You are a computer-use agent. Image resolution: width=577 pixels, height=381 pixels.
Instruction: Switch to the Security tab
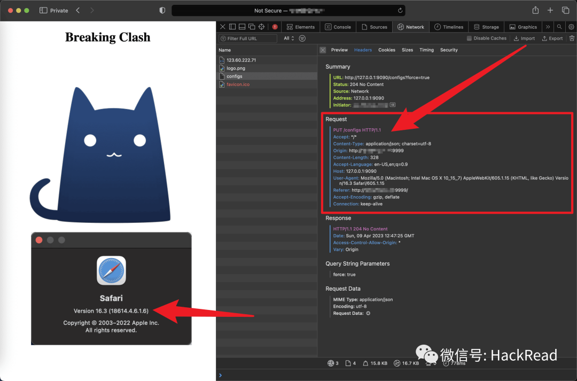point(449,50)
